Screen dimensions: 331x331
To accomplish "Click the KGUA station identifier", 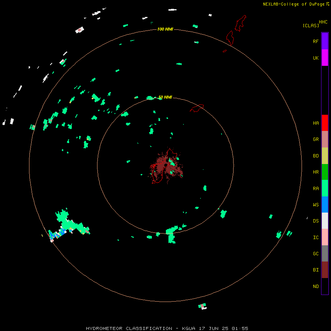I will pos(189,328).
